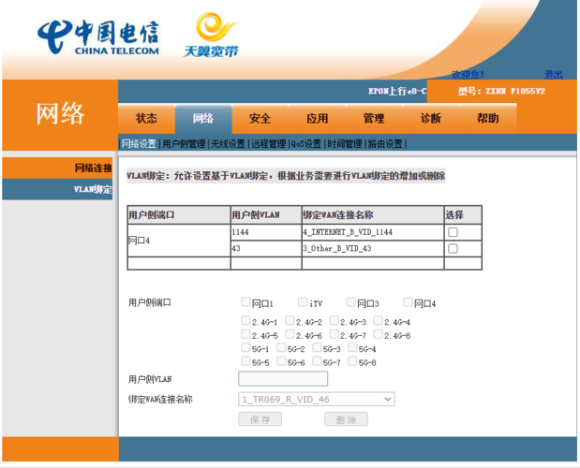Tick the 网口3 port checkbox
The width and height of the screenshot is (580, 468).
(x=351, y=302)
